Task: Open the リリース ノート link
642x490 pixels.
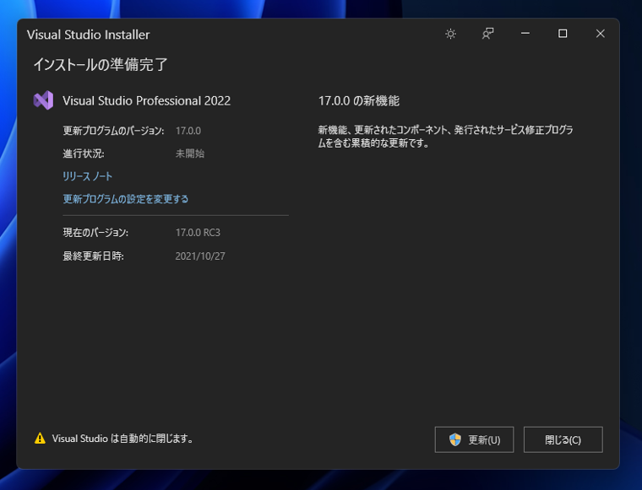Action: pos(87,176)
